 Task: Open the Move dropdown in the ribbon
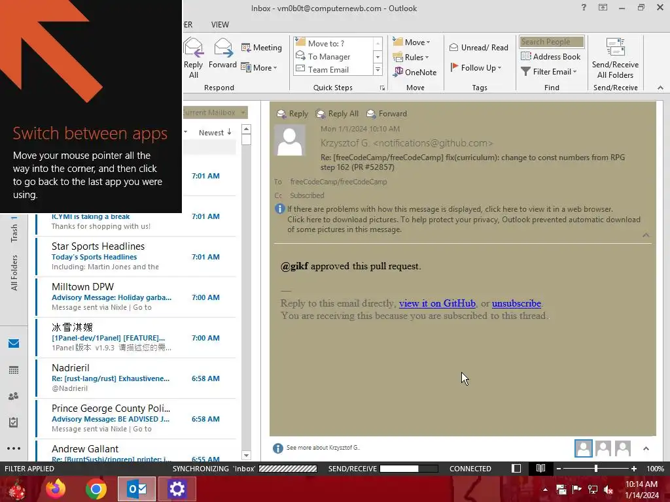click(x=412, y=42)
